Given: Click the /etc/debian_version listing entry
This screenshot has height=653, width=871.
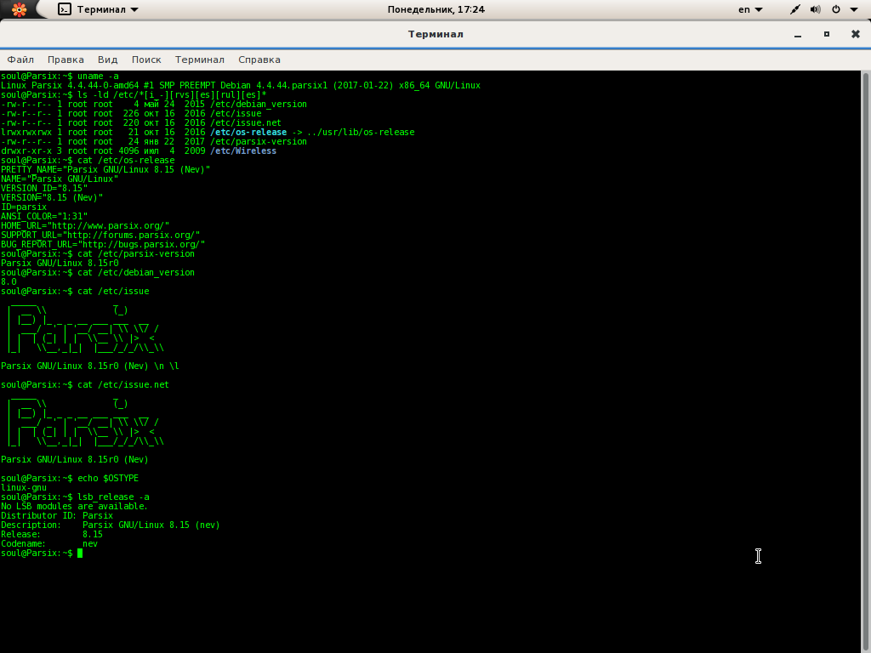Looking at the screenshot, I should click(x=259, y=105).
